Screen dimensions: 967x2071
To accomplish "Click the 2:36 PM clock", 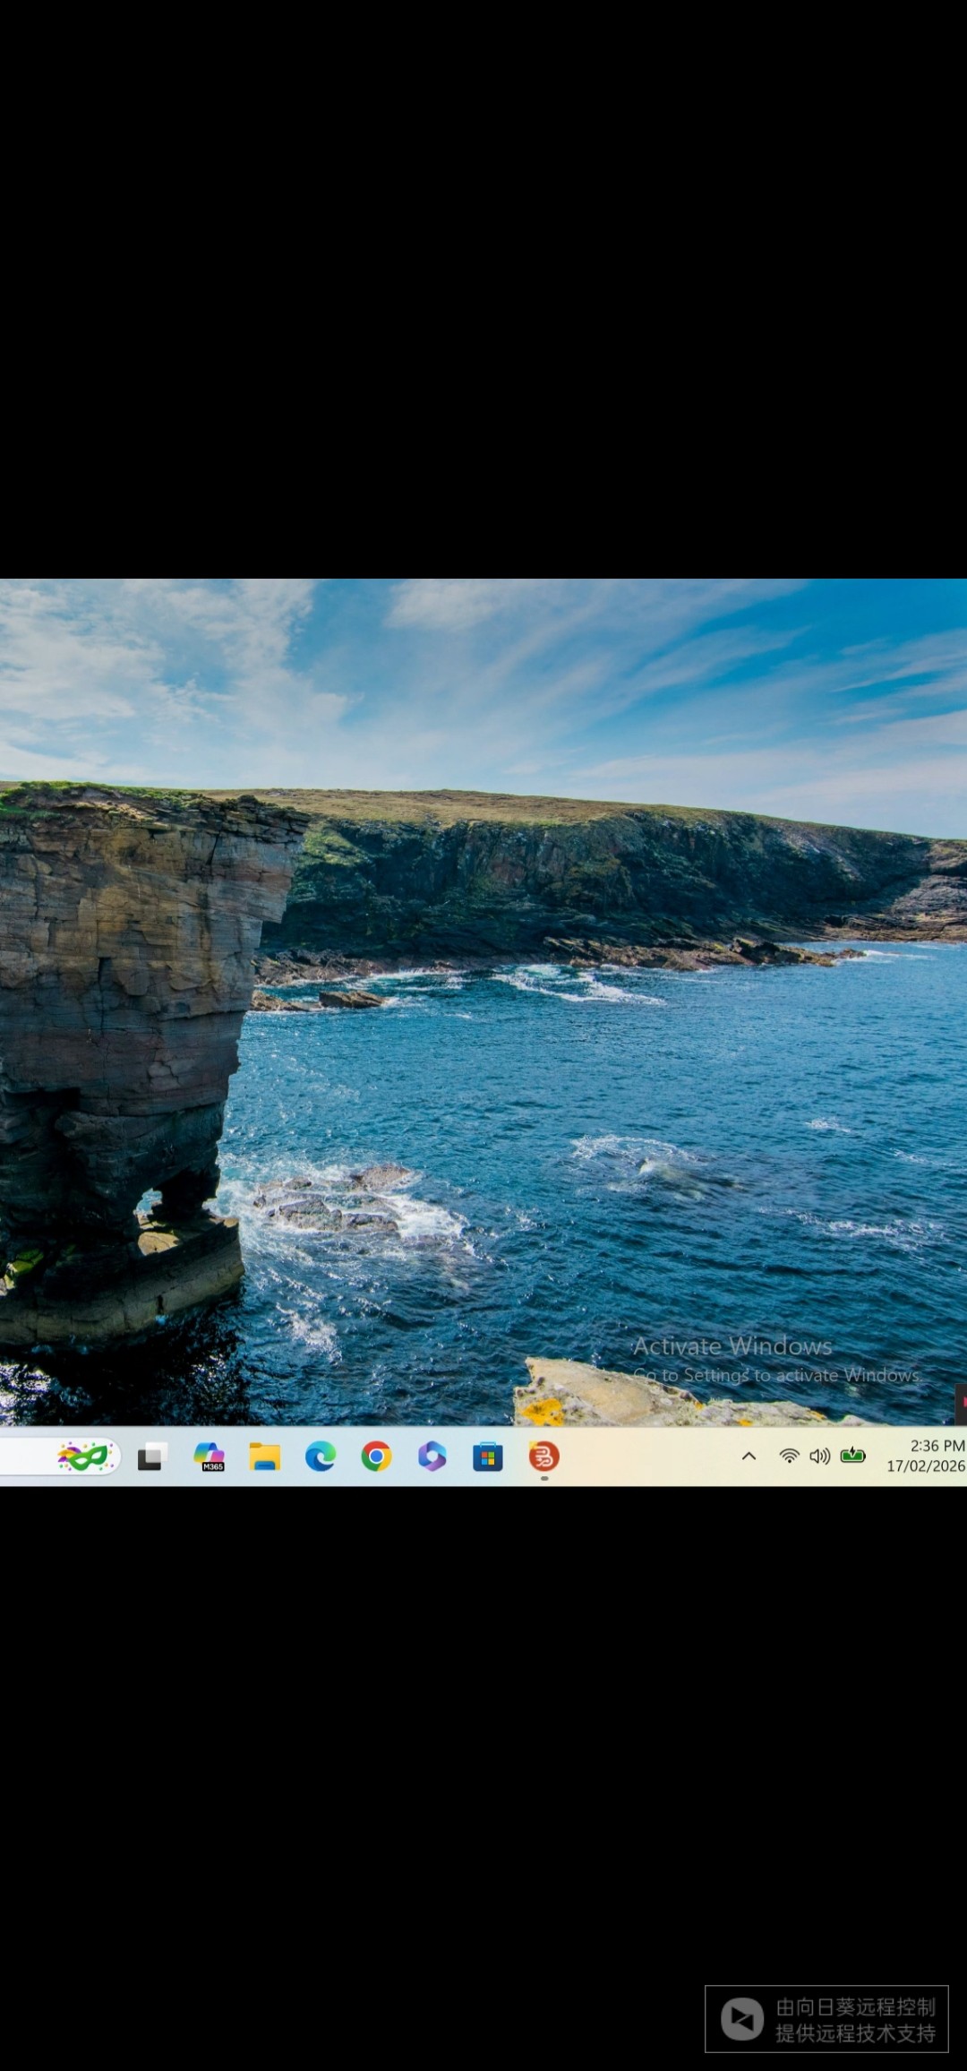I will 937,1446.
